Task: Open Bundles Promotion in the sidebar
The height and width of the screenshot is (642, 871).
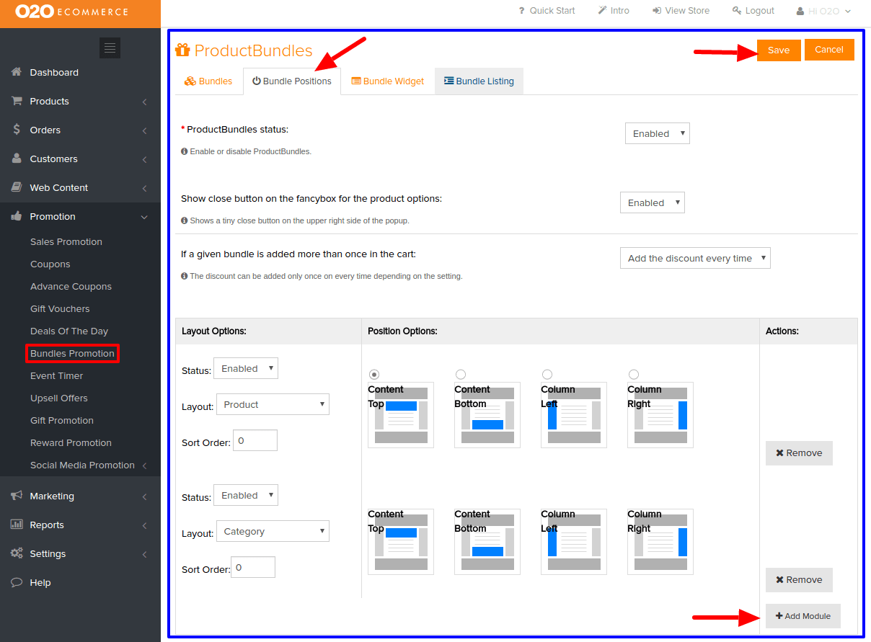Action: pyautogui.click(x=72, y=353)
